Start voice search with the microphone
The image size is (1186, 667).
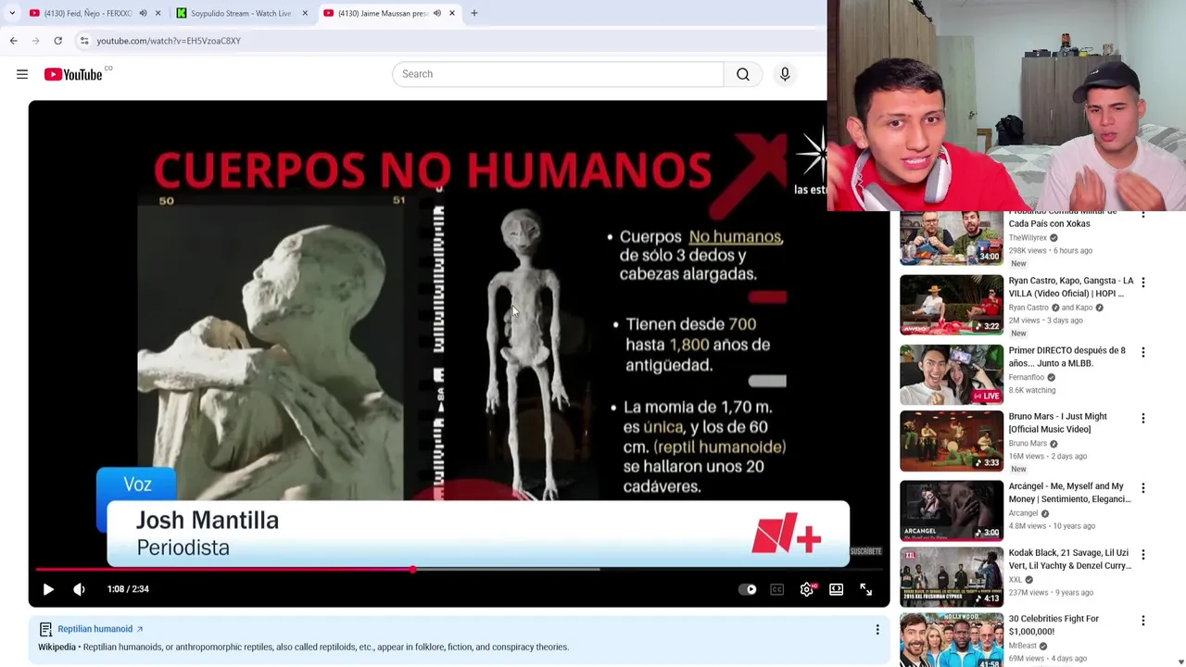tap(785, 74)
